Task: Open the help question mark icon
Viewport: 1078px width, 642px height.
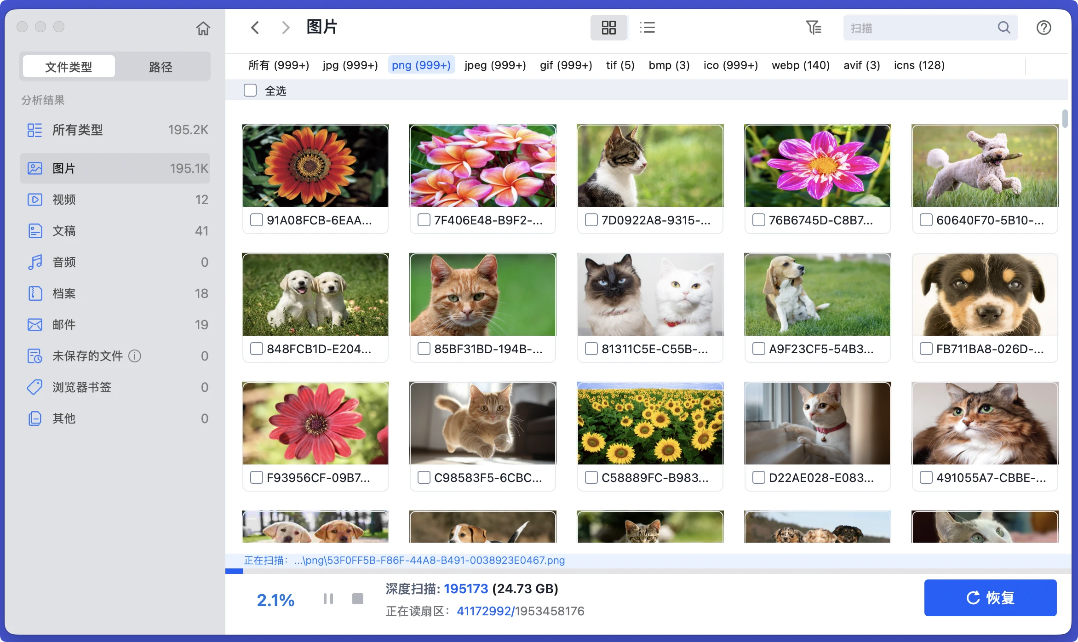Action: (1044, 28)
